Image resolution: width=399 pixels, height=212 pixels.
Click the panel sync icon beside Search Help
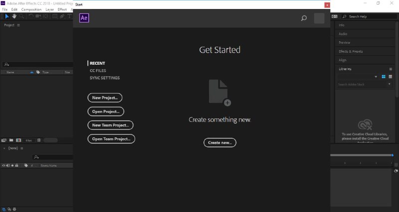coord(334,16)
